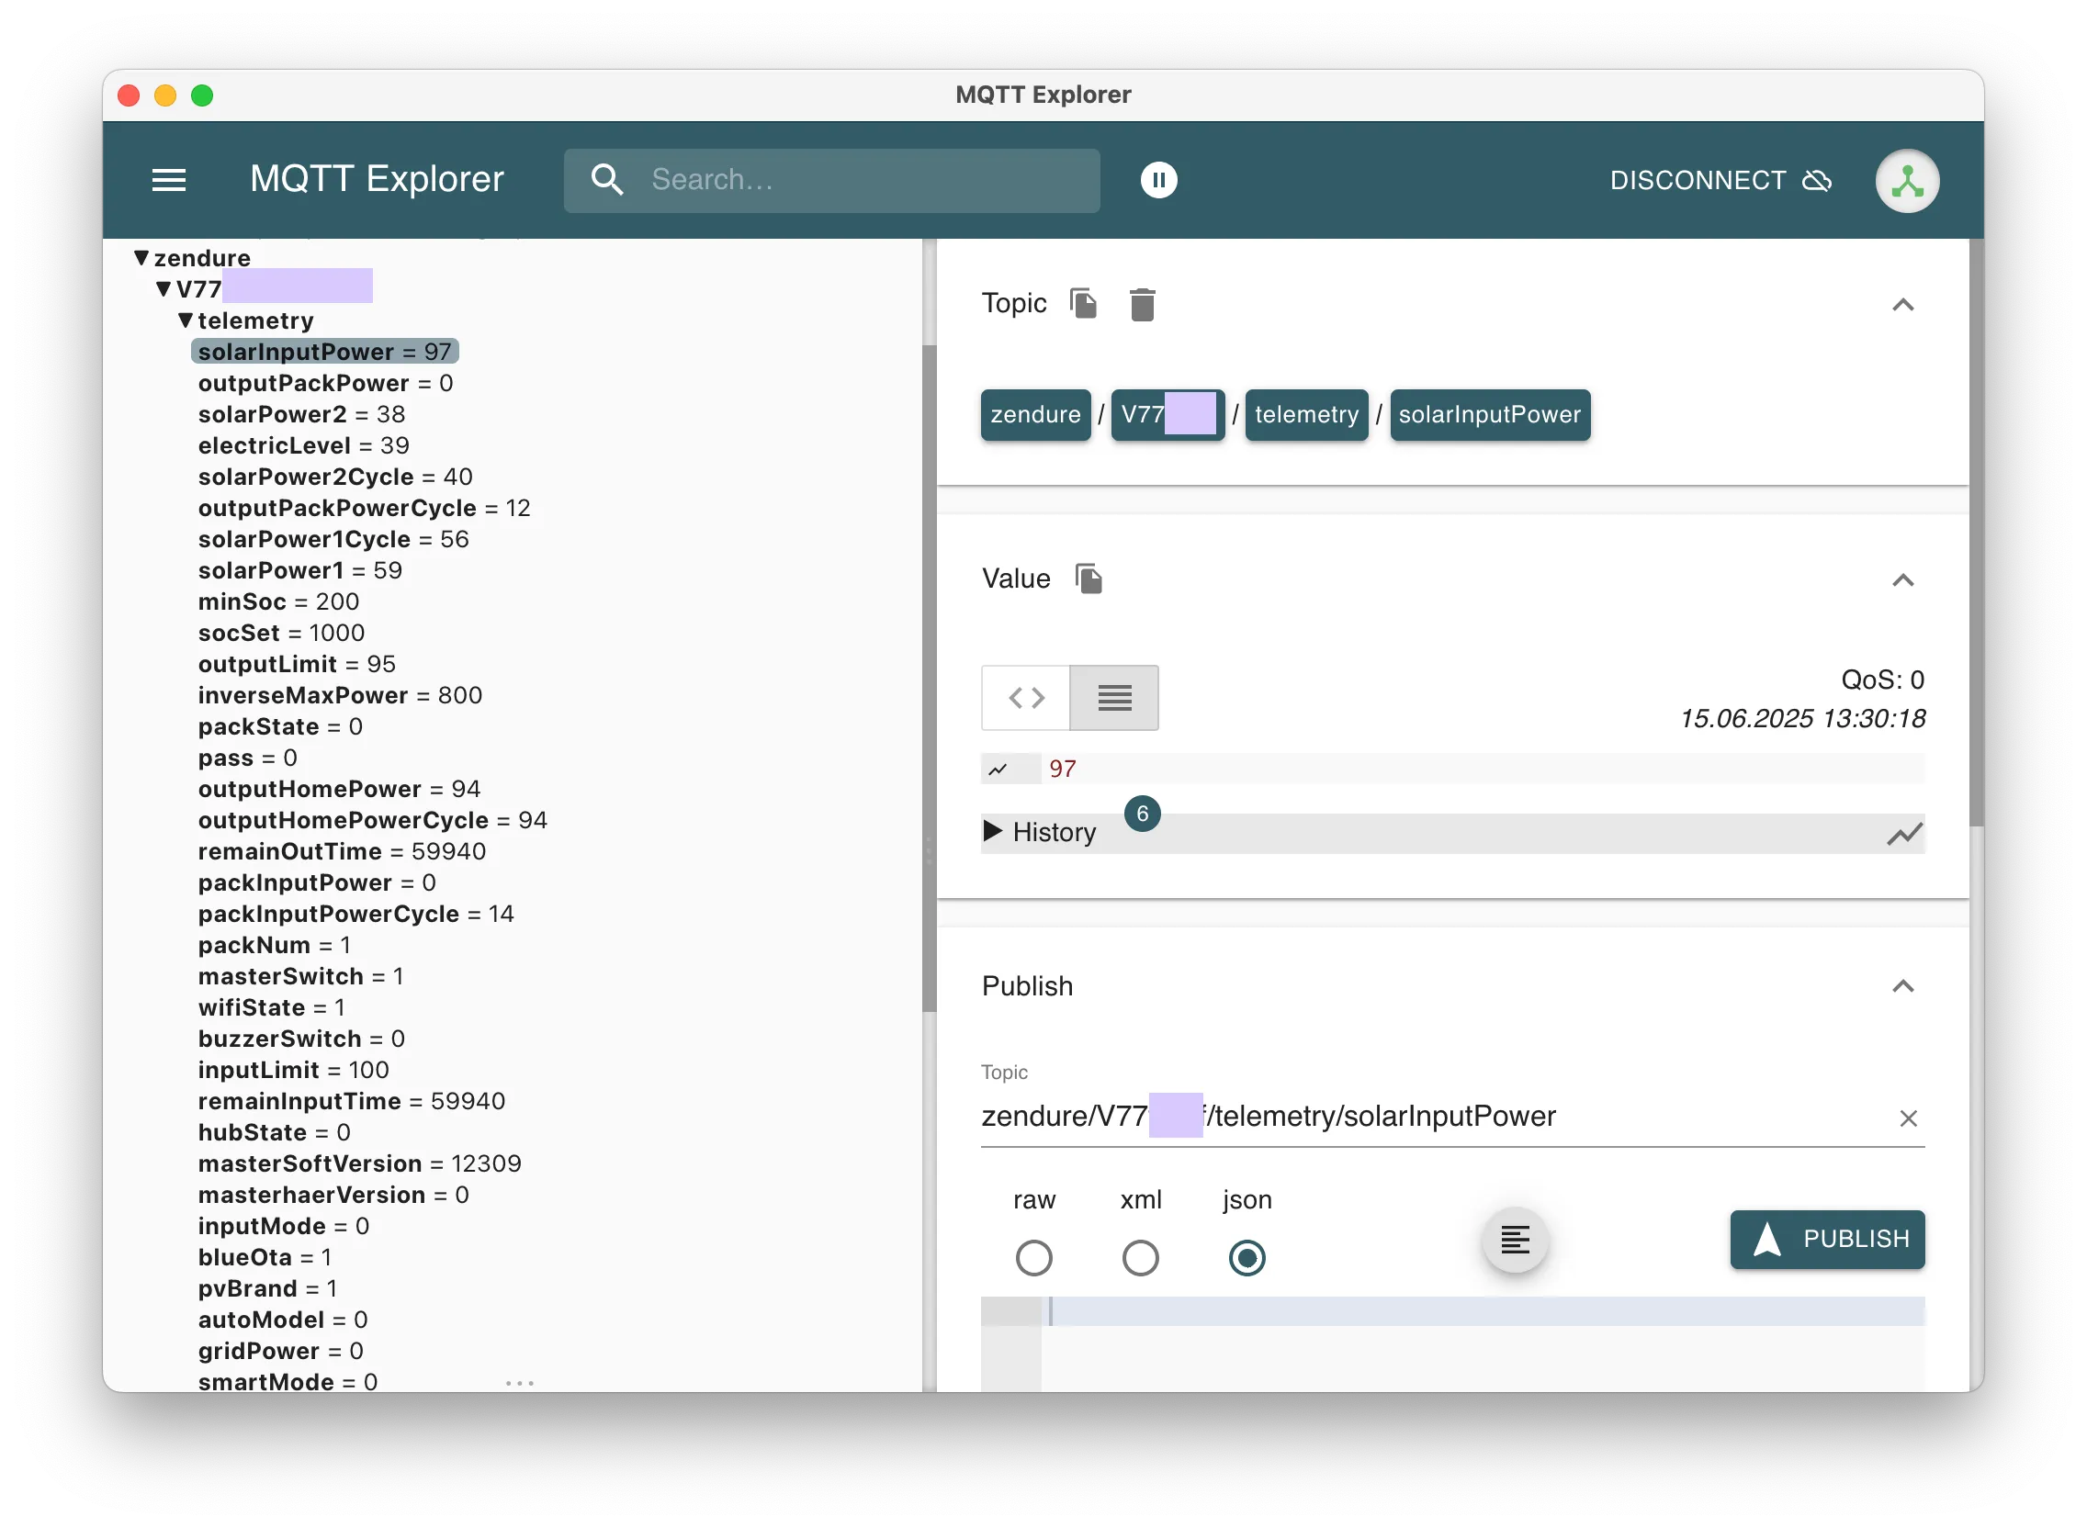Copy the topic path to clipboard
The image size is (2087, 1528).
(x=1084, y=303)
